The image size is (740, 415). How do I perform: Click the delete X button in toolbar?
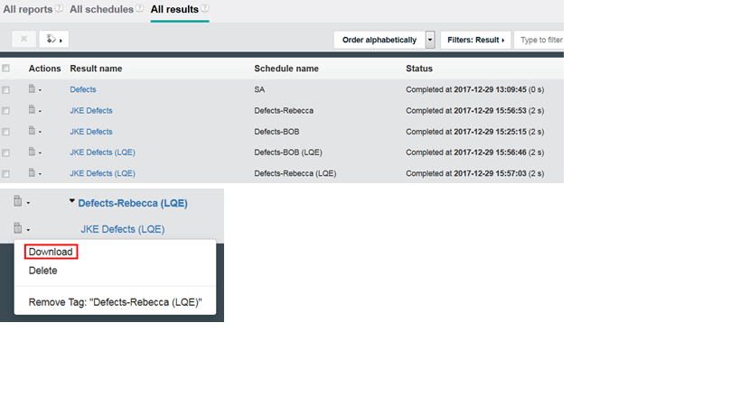coord(23,40)
